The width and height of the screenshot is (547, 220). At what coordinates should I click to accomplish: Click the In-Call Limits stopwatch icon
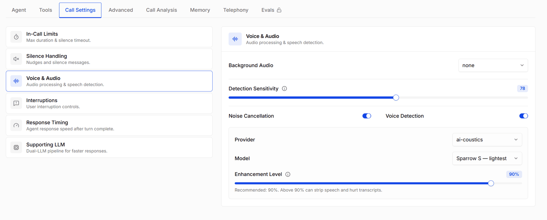click(x=16, y=37)
